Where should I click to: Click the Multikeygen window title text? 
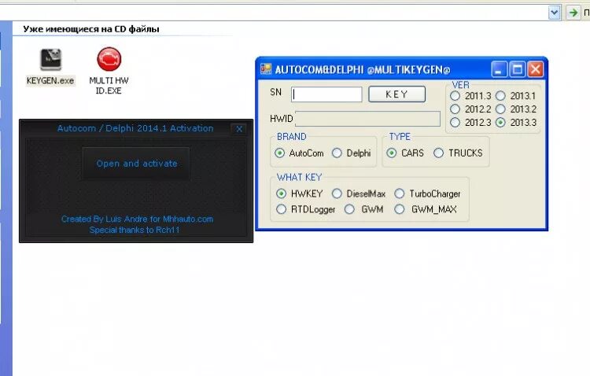[x=363, y=70]
